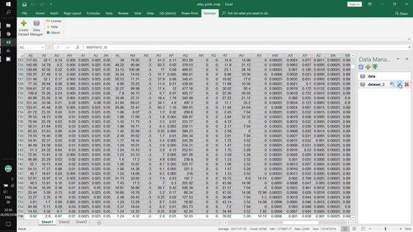Open the License option in the ribbon
This screenshot has width=413, height=232.
click(x=54, y=21)
